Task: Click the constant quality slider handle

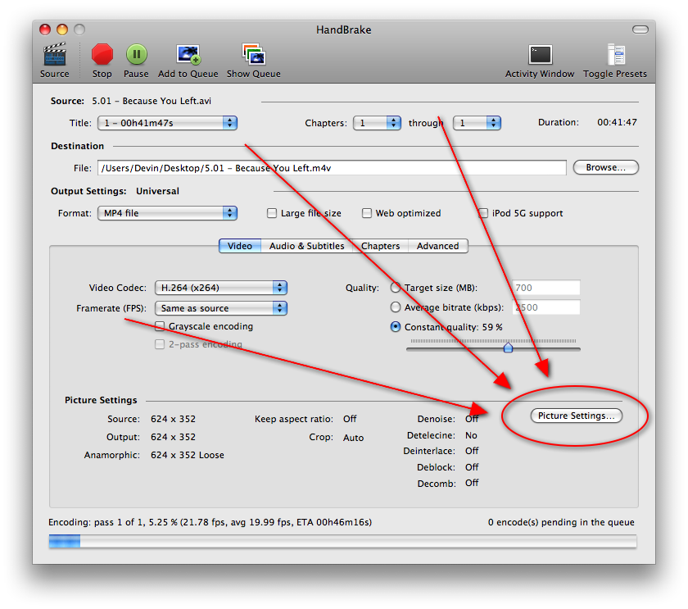Action: pos(508,348)
